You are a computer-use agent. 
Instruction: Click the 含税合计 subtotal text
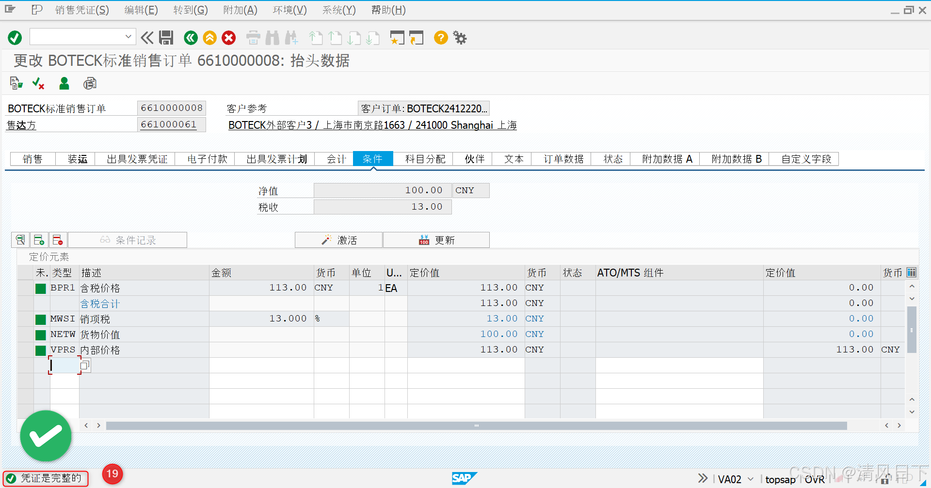100,304
